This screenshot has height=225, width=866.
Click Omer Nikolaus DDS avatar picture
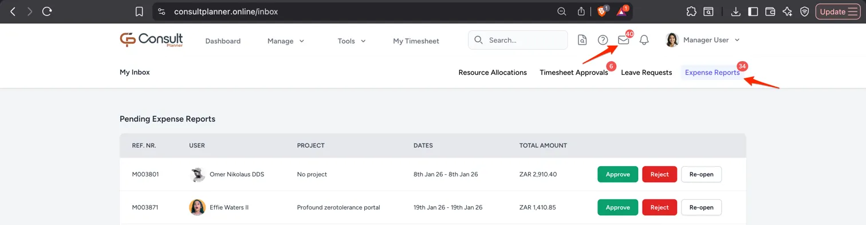(197, 174)
